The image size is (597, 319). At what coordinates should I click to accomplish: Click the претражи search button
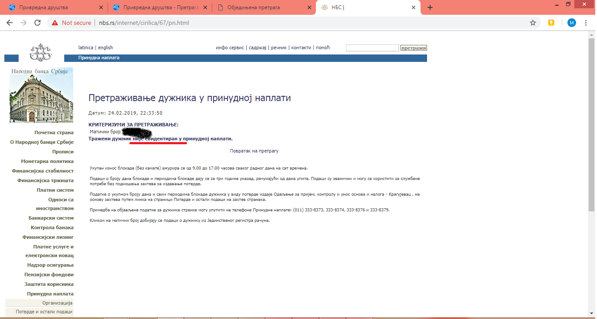tap(414, 48)
